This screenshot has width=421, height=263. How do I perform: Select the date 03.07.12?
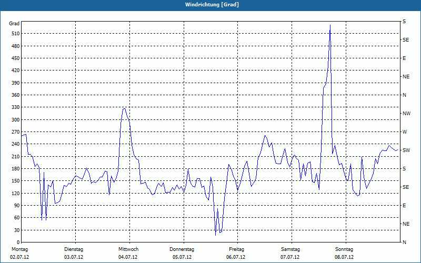(74, 257)
